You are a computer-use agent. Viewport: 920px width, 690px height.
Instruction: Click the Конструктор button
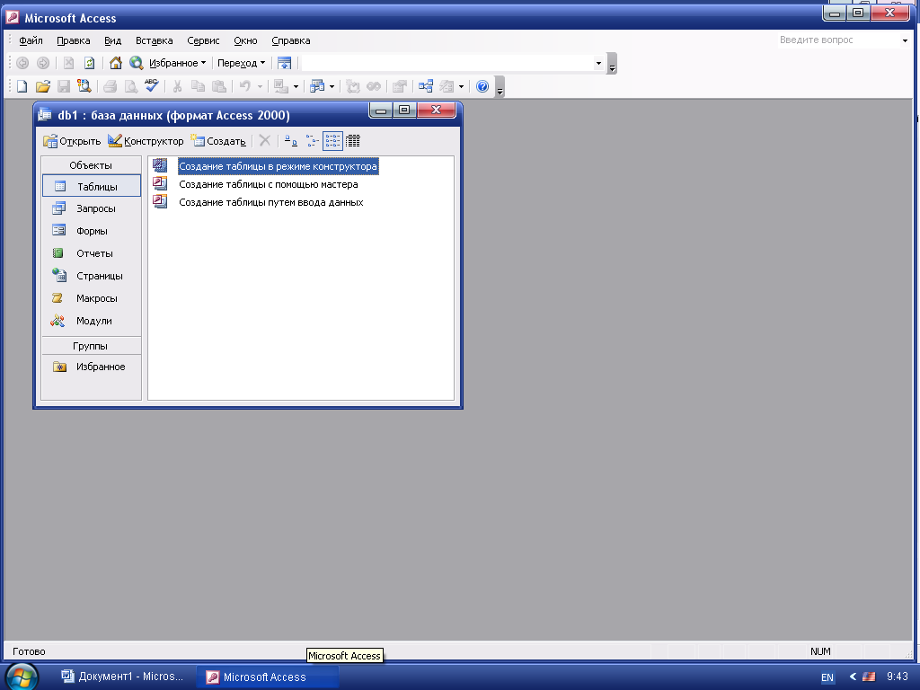click(x=146, y=141)
